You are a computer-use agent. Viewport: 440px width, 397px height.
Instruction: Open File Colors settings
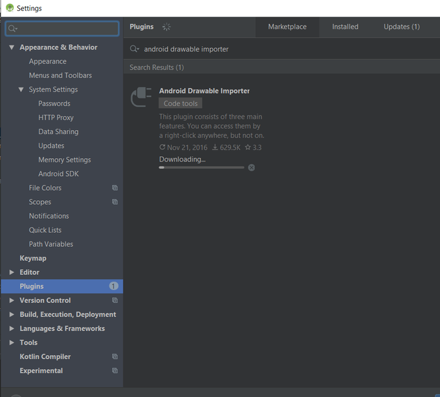coord(45,187)
